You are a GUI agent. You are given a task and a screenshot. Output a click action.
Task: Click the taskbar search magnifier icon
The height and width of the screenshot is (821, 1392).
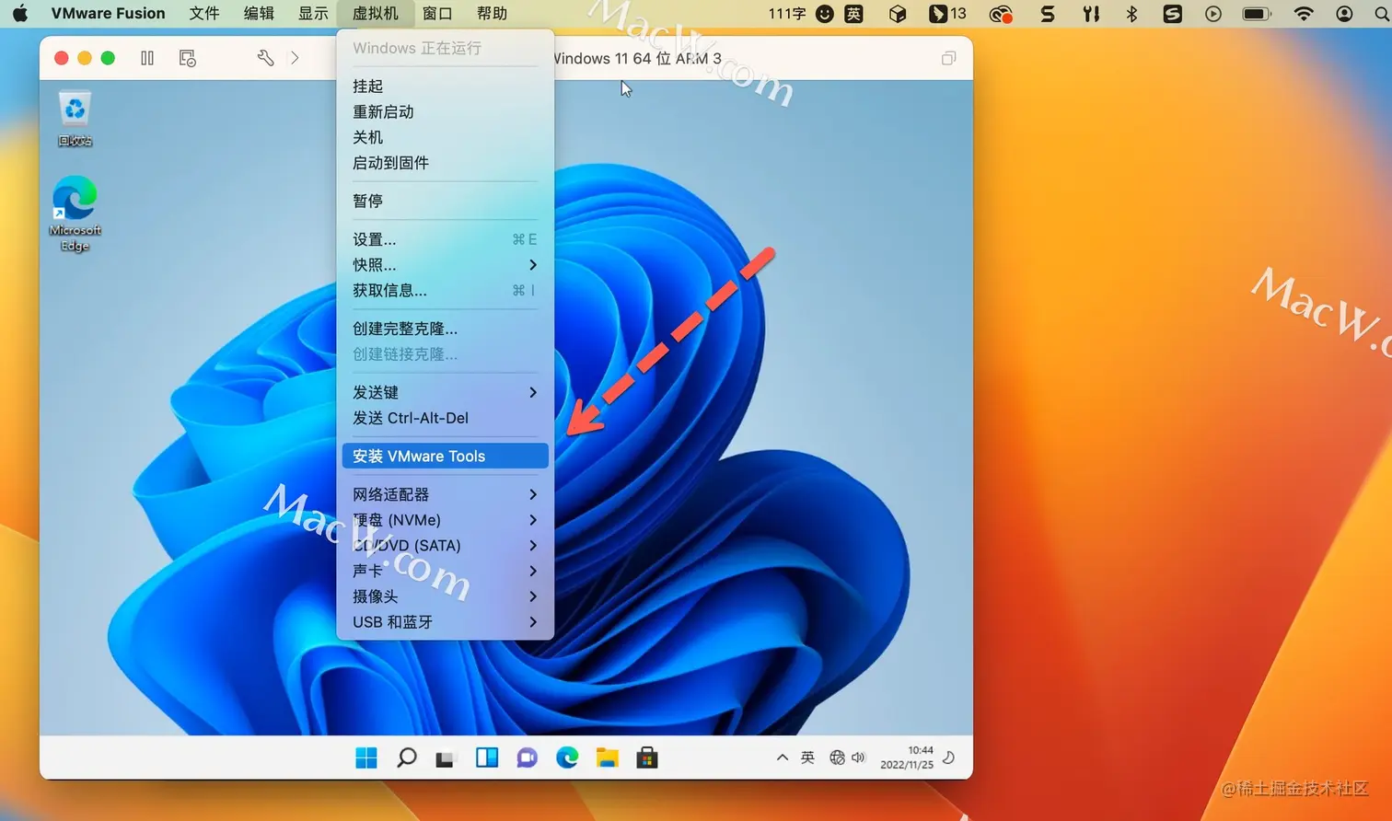pyautogui.click(x=406, y=757)
